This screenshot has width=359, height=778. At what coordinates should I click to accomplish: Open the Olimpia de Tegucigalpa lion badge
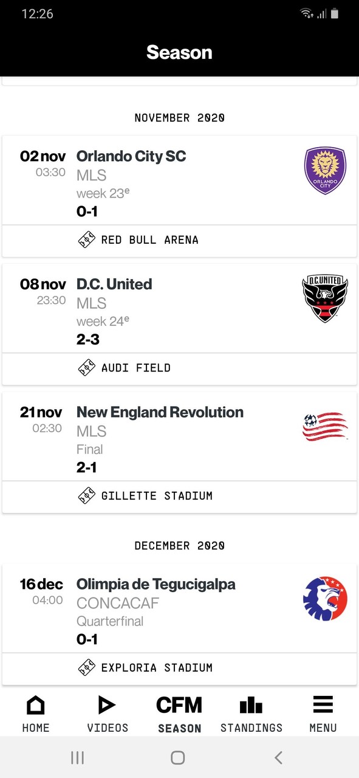click(325, 599)
